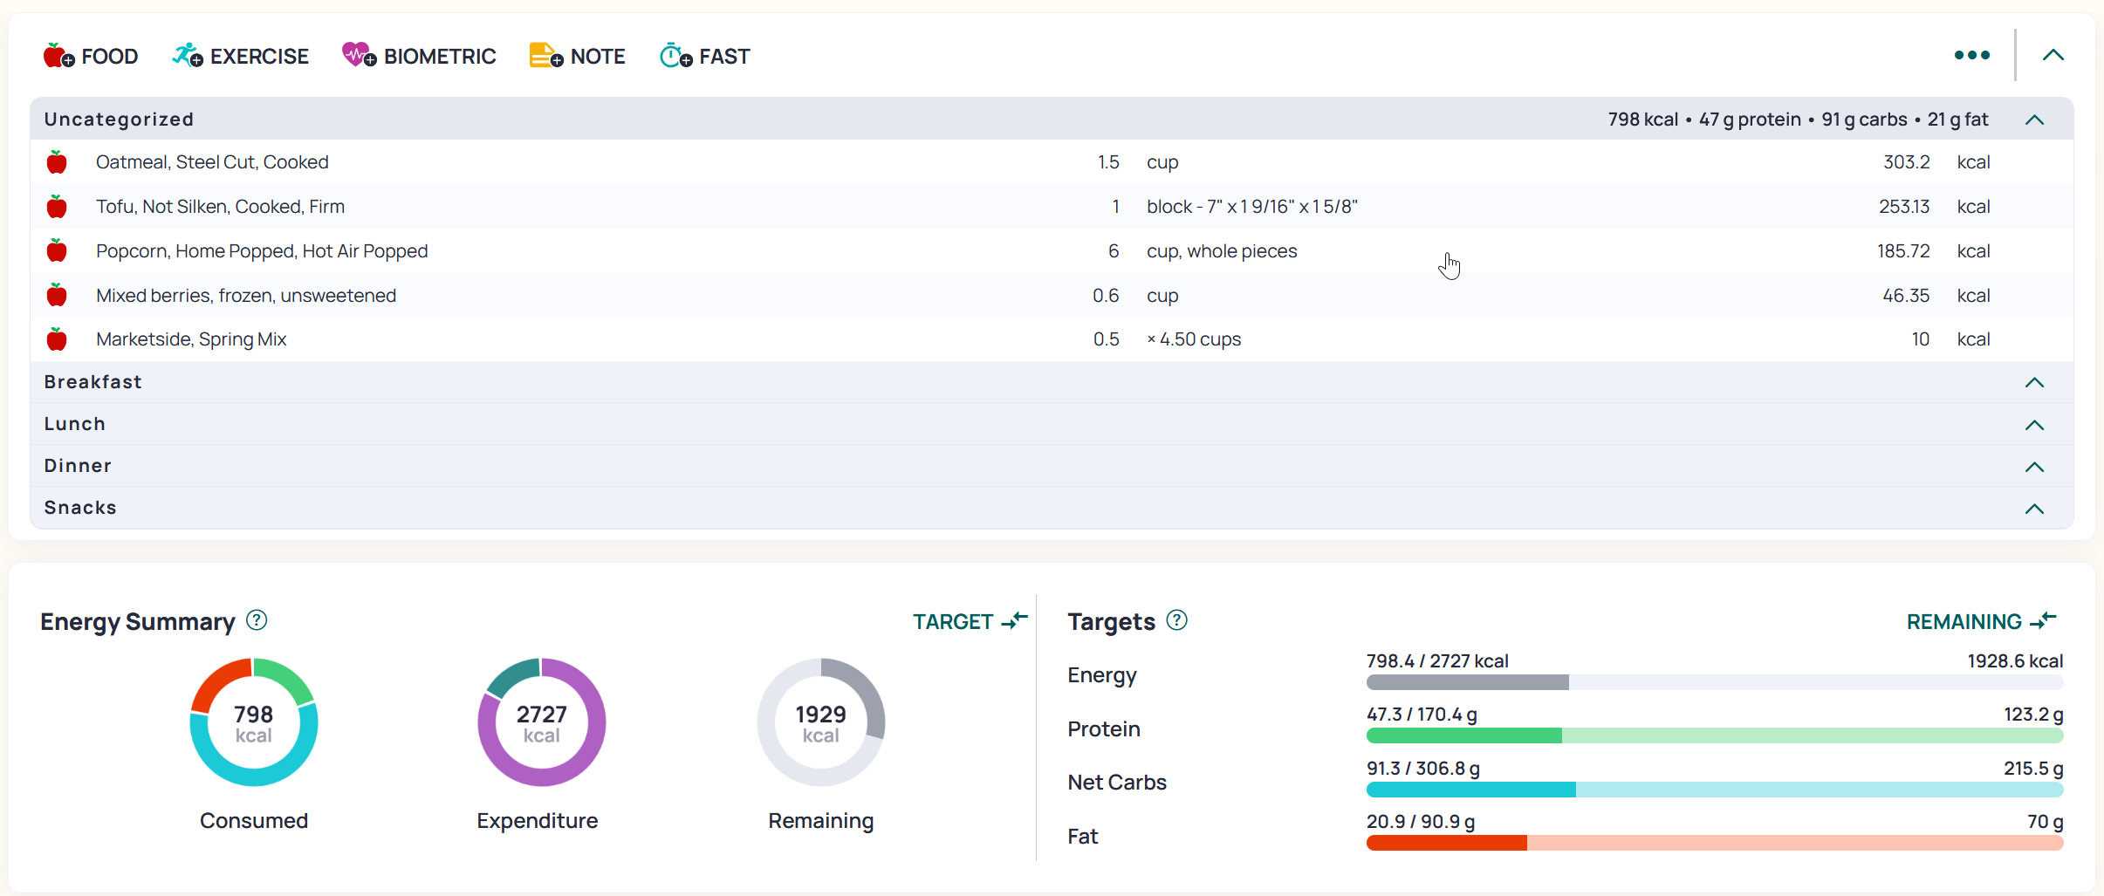The height and width of the screenshot is (896, 2104).
Task: Toggle the Dinner group chevron
Action: pyautogui.click(x=2035, y=467)
